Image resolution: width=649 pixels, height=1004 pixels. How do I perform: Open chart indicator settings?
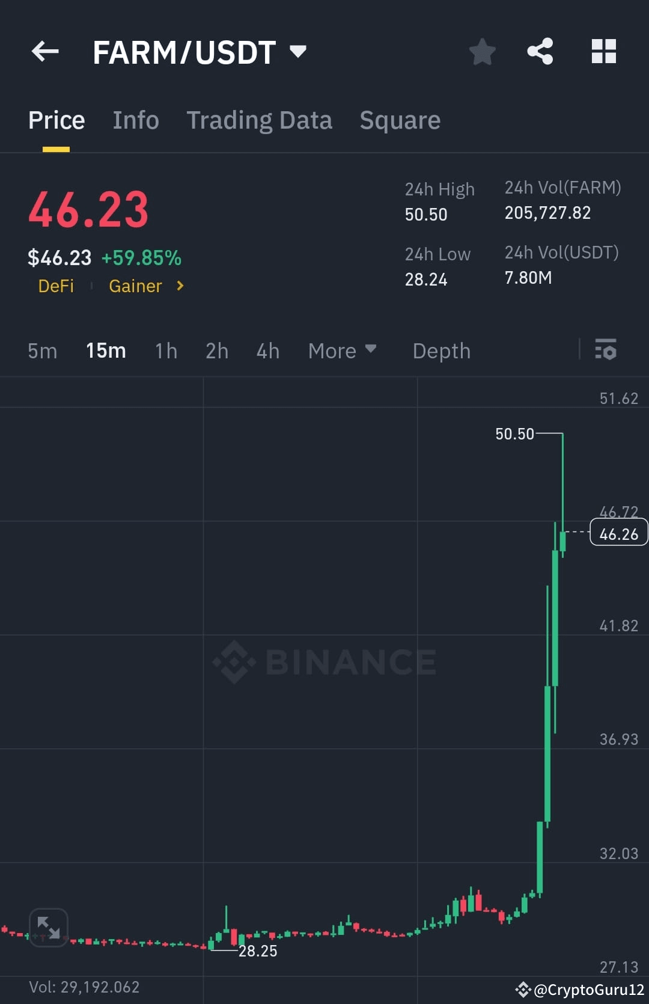pyautogui.click(x=606, y=350)
